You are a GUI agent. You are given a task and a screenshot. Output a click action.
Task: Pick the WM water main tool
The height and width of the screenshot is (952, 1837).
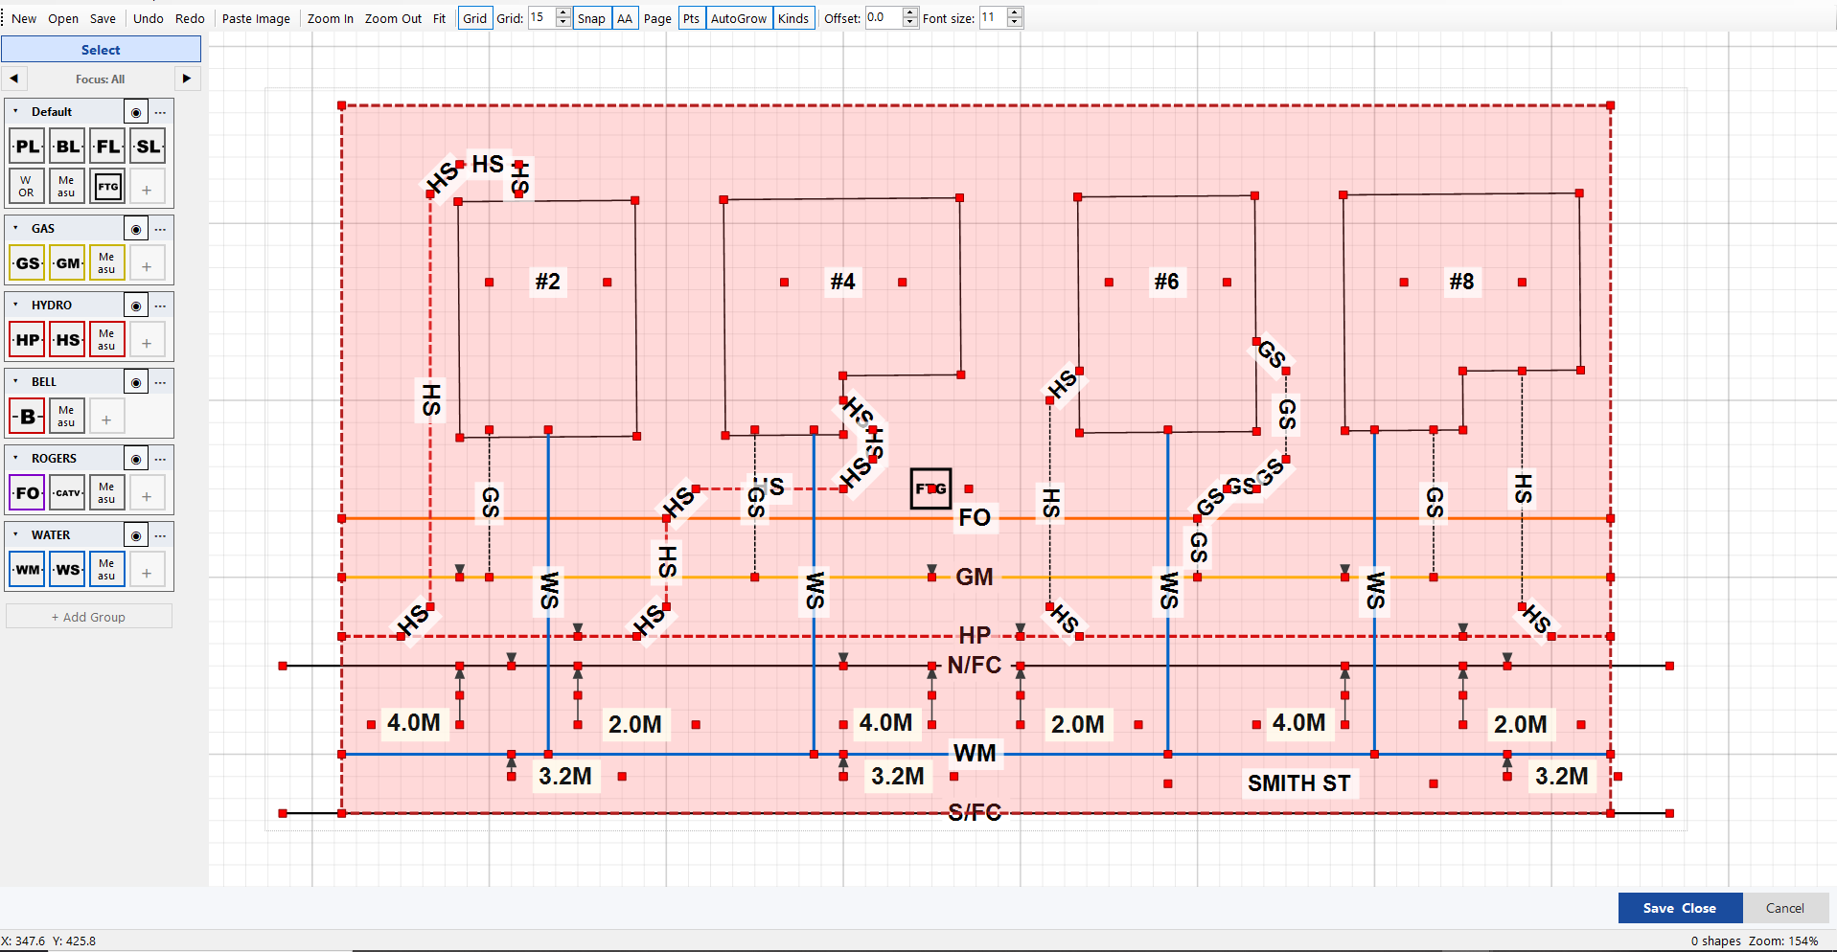coord(27,570)
